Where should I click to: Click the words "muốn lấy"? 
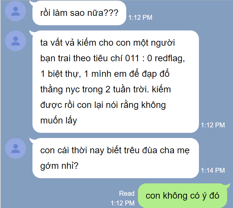[59, 120]
